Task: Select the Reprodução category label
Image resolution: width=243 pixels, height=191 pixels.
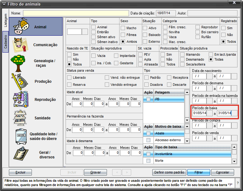Action: coord(45,100)
